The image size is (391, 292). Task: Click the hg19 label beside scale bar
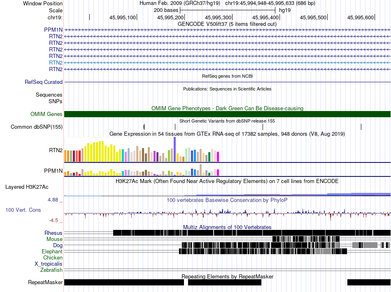coord(285,10)
